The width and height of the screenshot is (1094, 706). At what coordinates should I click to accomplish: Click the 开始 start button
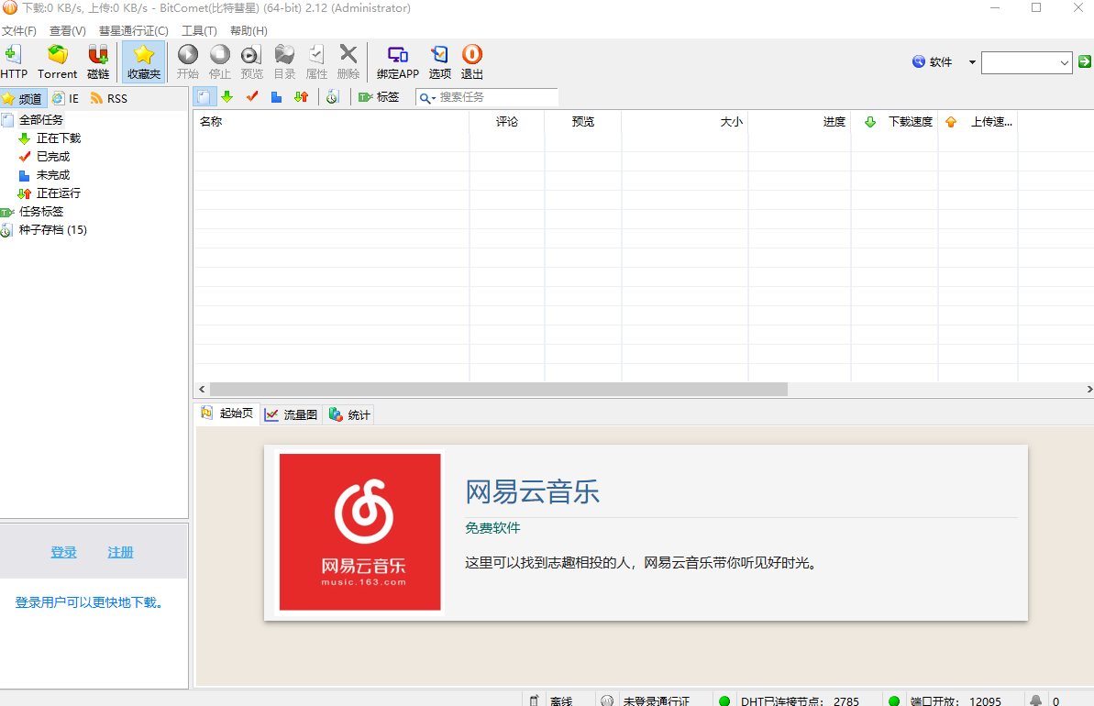click(x=188, y=61)
